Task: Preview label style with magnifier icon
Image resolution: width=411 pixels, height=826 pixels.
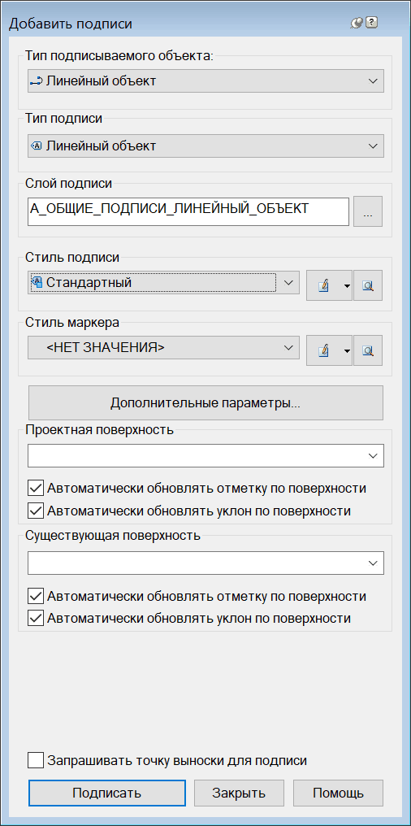Action: (x=368, y=285)
